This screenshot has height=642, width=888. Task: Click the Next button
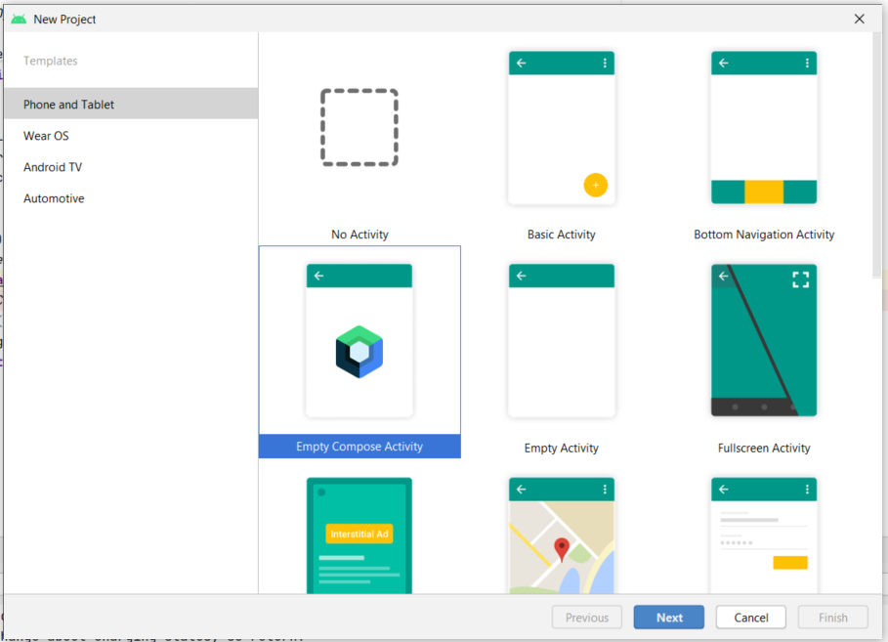pyautogui.click(x=668, y=617)
